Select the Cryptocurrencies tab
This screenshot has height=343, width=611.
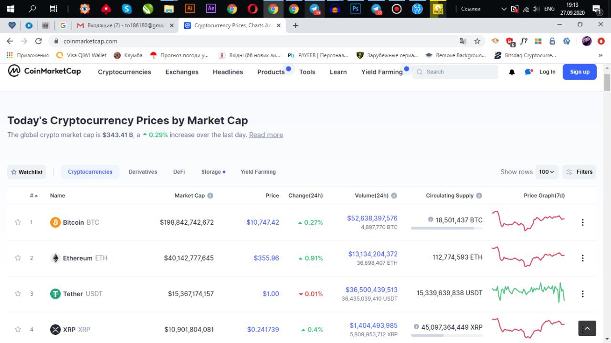[90, 172]
